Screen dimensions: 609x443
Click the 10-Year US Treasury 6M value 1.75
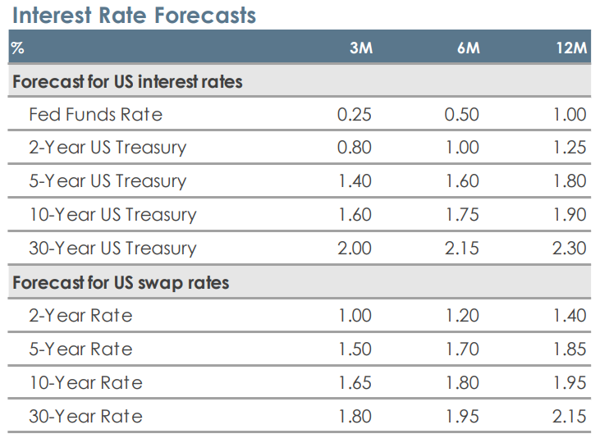462,215
